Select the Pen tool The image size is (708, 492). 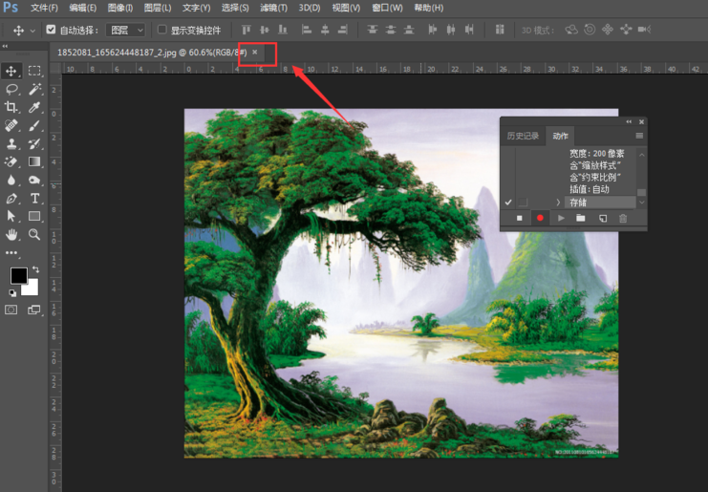(x=11, y=198)
